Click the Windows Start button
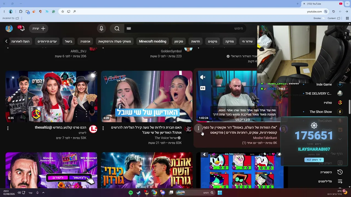The height and width of the screenshot is (197, 351). pyautogui.click(x=220, y=193)
